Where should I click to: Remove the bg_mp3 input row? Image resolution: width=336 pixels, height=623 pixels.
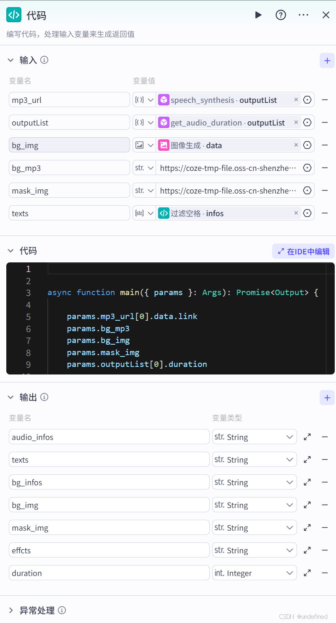click(x=325, y=168)
